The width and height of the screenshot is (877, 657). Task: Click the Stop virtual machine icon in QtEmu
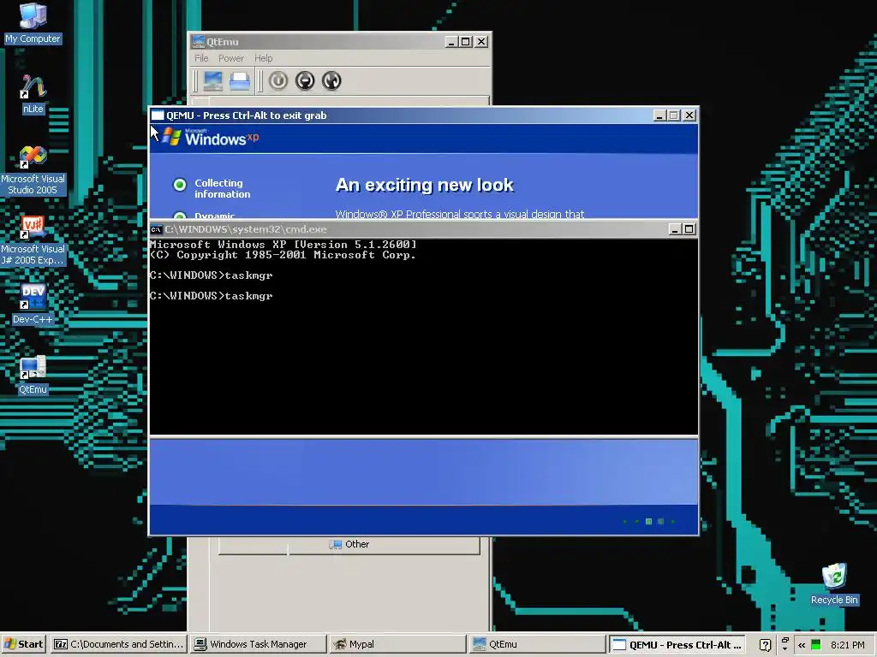pyautogui.click(x=305, y=81)
